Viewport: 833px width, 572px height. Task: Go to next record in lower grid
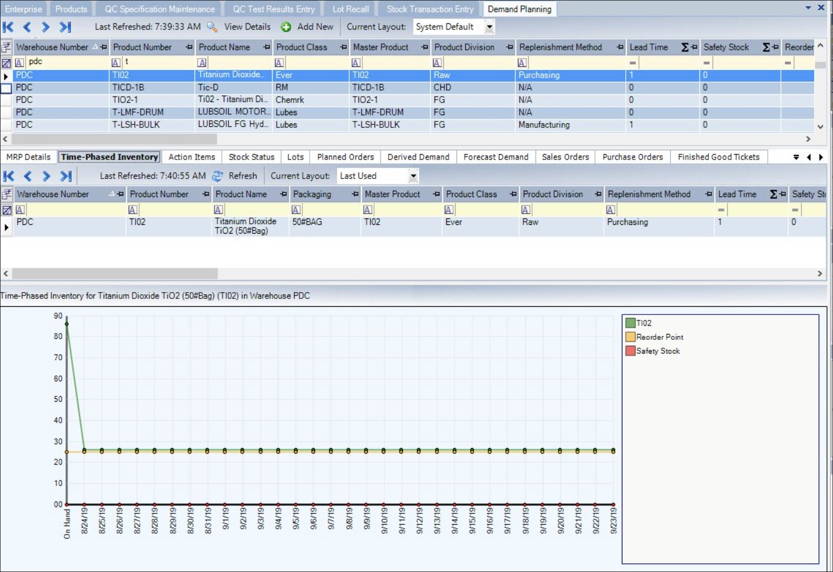point(46,176)
